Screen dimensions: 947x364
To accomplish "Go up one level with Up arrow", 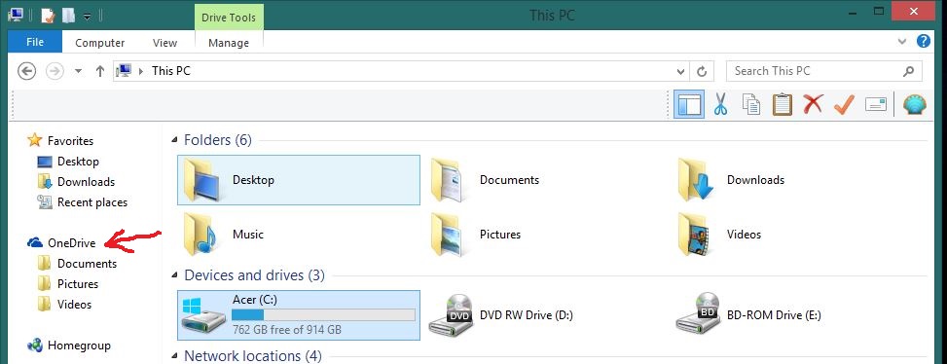I will tap(100, 71).
